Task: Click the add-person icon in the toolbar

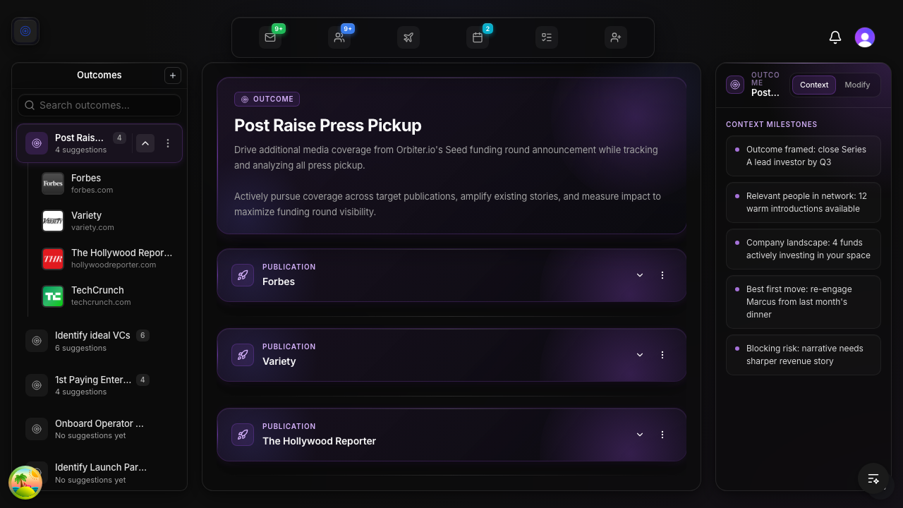Action: coord(616,37)
